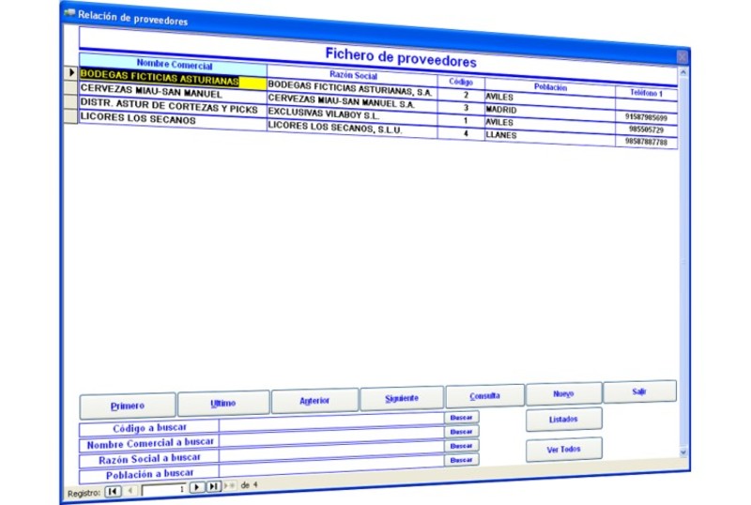Go to first record navigation arrow
Image resolution: width=751 pixels, height=505 pixels.
[x=112, y=489]
